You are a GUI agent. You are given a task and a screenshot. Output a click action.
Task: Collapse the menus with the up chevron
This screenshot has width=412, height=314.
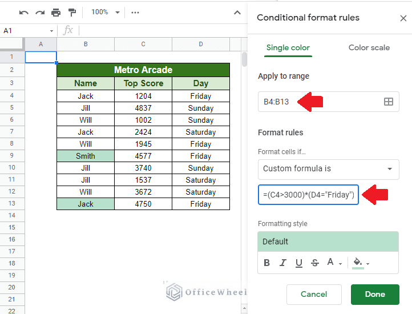(x=237, y=13)
